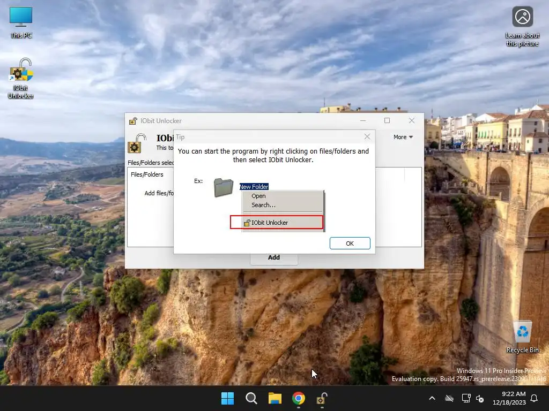Select the New Folder label in example
The height and width of the screenshot is (411, 549).
tap(254, 187)
